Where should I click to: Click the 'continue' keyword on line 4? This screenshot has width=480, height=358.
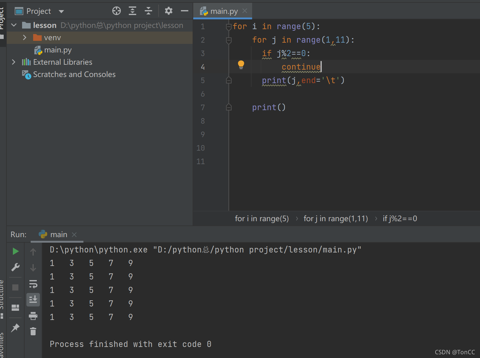click(301, 67)
